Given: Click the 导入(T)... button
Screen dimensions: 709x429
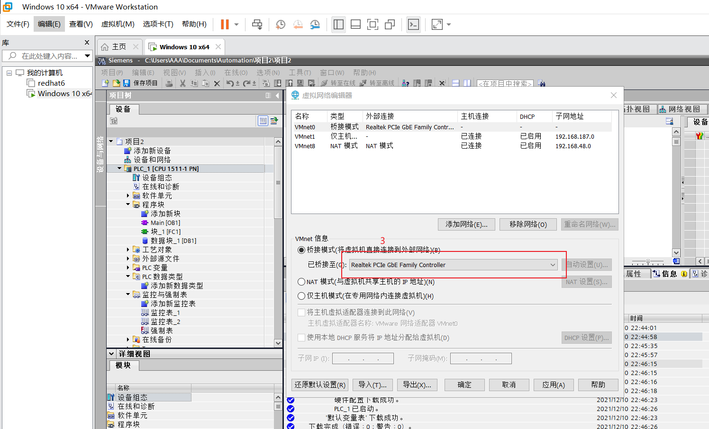Looking at the screenshot, I should (373, 385).
